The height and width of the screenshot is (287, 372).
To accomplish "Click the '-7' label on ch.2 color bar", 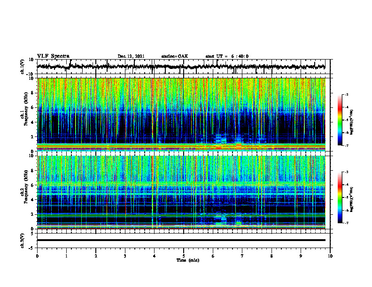I will (x=347, y=223).
